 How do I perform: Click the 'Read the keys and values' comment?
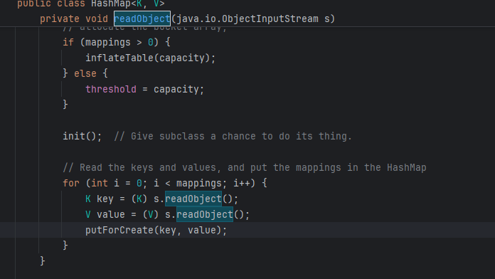245,167
